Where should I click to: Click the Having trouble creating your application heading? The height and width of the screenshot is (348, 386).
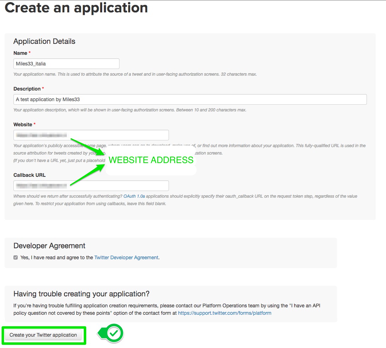(81, 294)
